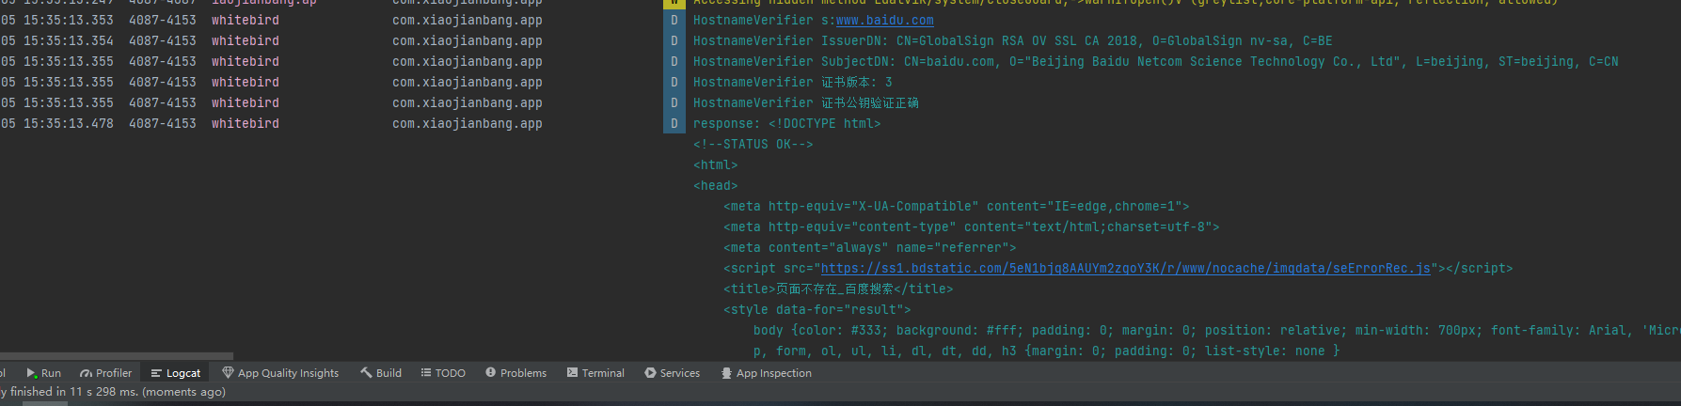Open the Profiler tool window
1681x406 pixels.
pyautogui.click(x=105, y=373)
